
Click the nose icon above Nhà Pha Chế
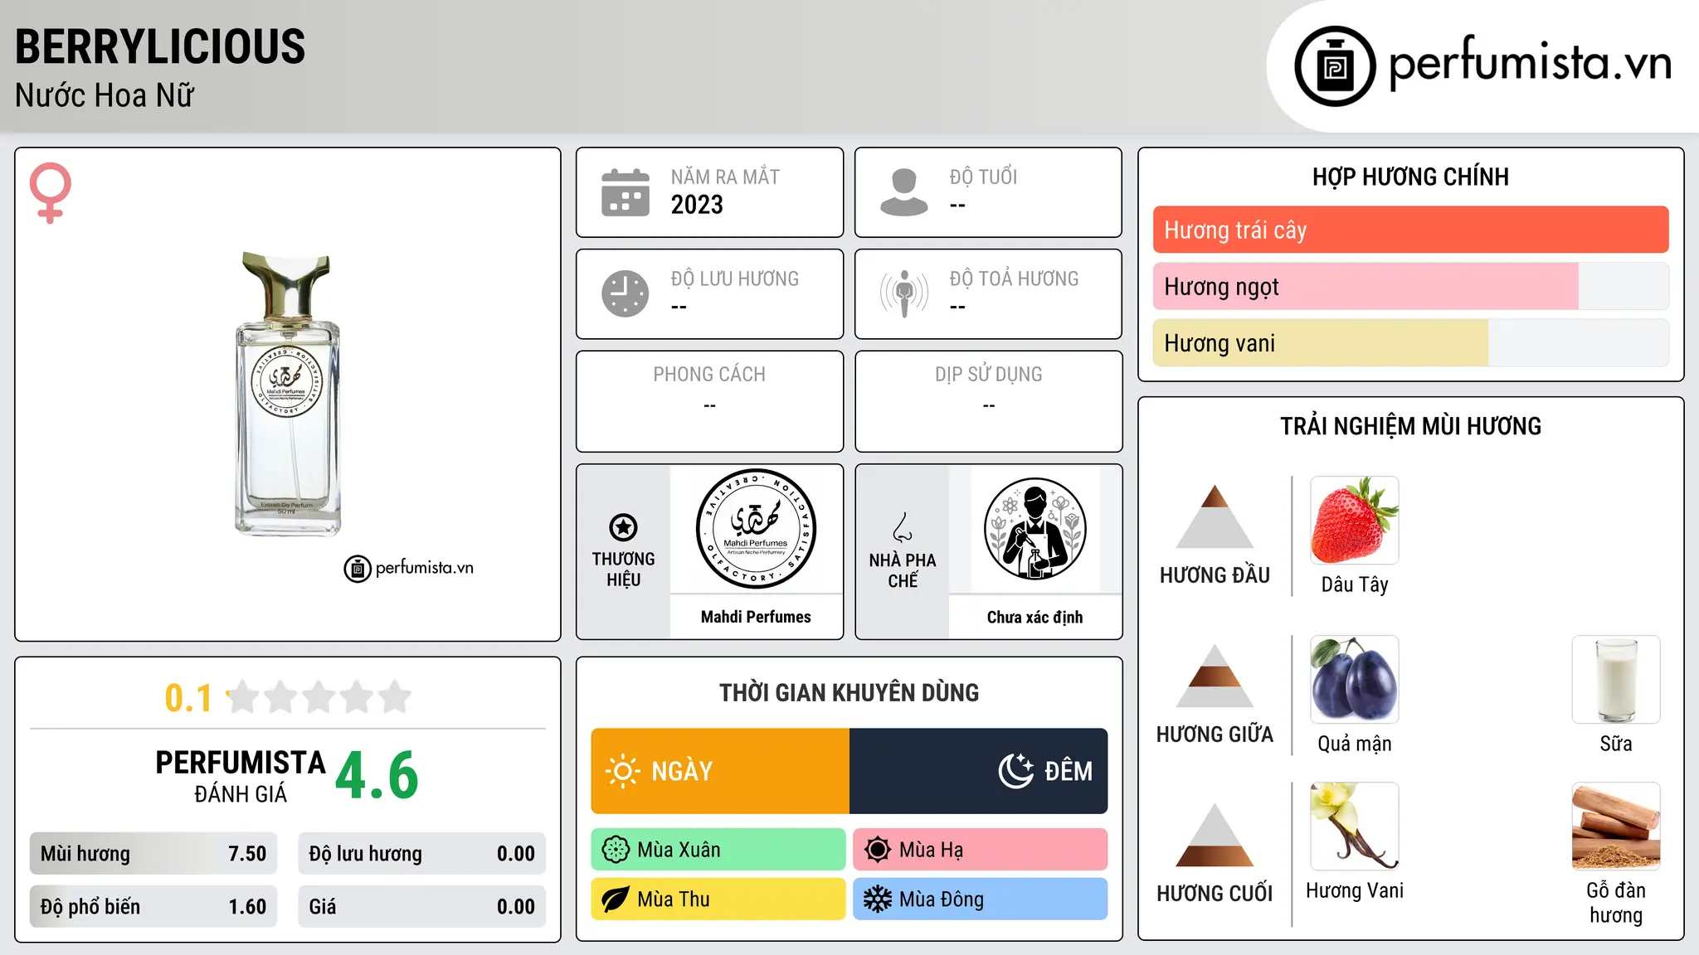click(x=903, y=527)
